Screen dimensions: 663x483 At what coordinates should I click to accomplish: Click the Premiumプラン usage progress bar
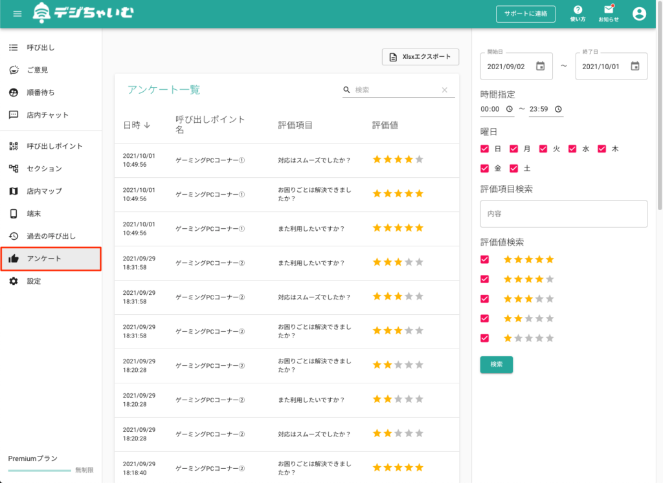coord(39,470)
